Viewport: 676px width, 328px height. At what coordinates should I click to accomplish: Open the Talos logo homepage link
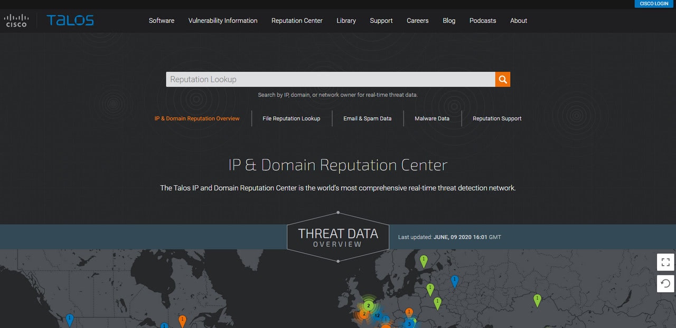70,21
